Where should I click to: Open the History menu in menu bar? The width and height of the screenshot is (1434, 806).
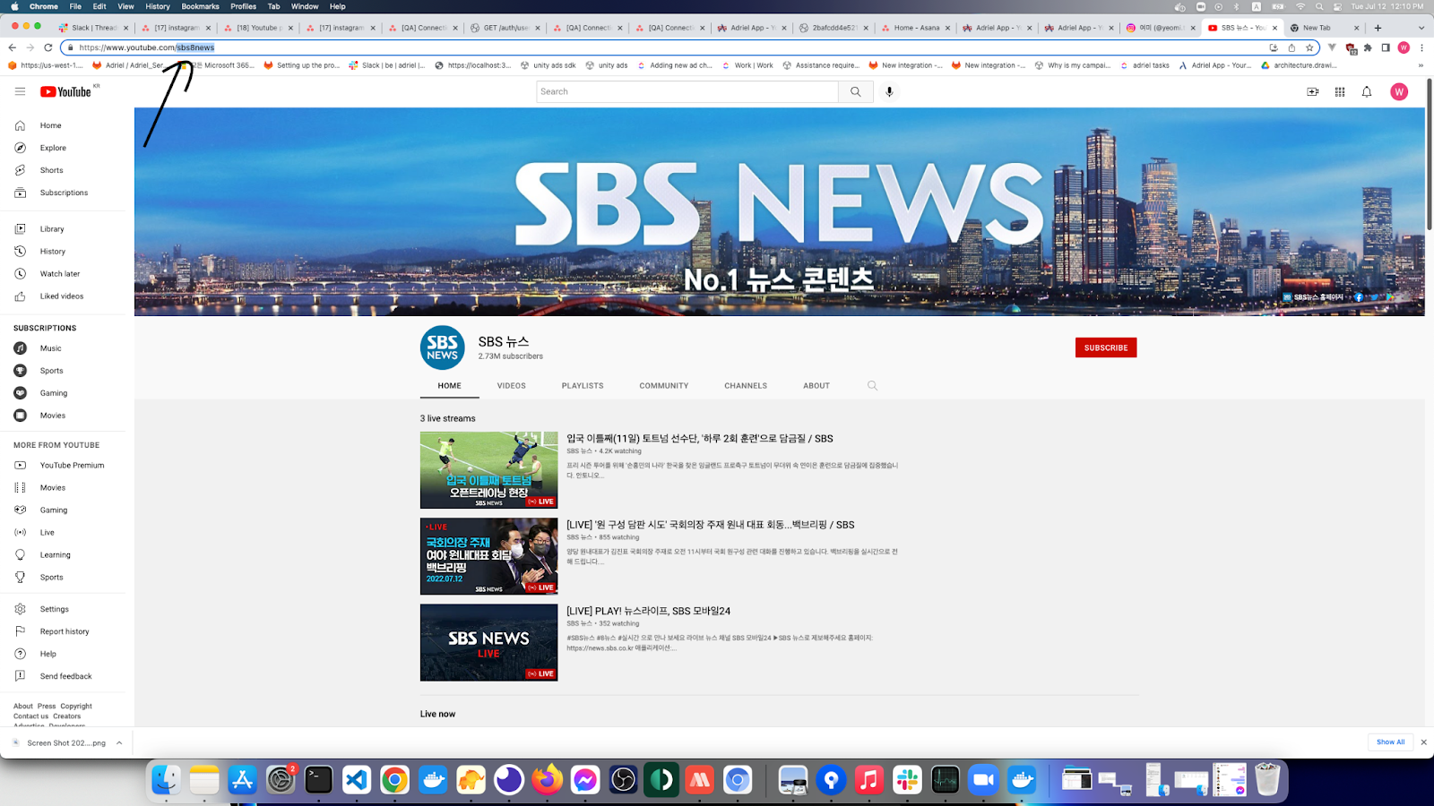[x=158, y=6]
